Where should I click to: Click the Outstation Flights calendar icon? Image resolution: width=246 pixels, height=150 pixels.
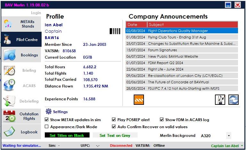coord(9,116)
